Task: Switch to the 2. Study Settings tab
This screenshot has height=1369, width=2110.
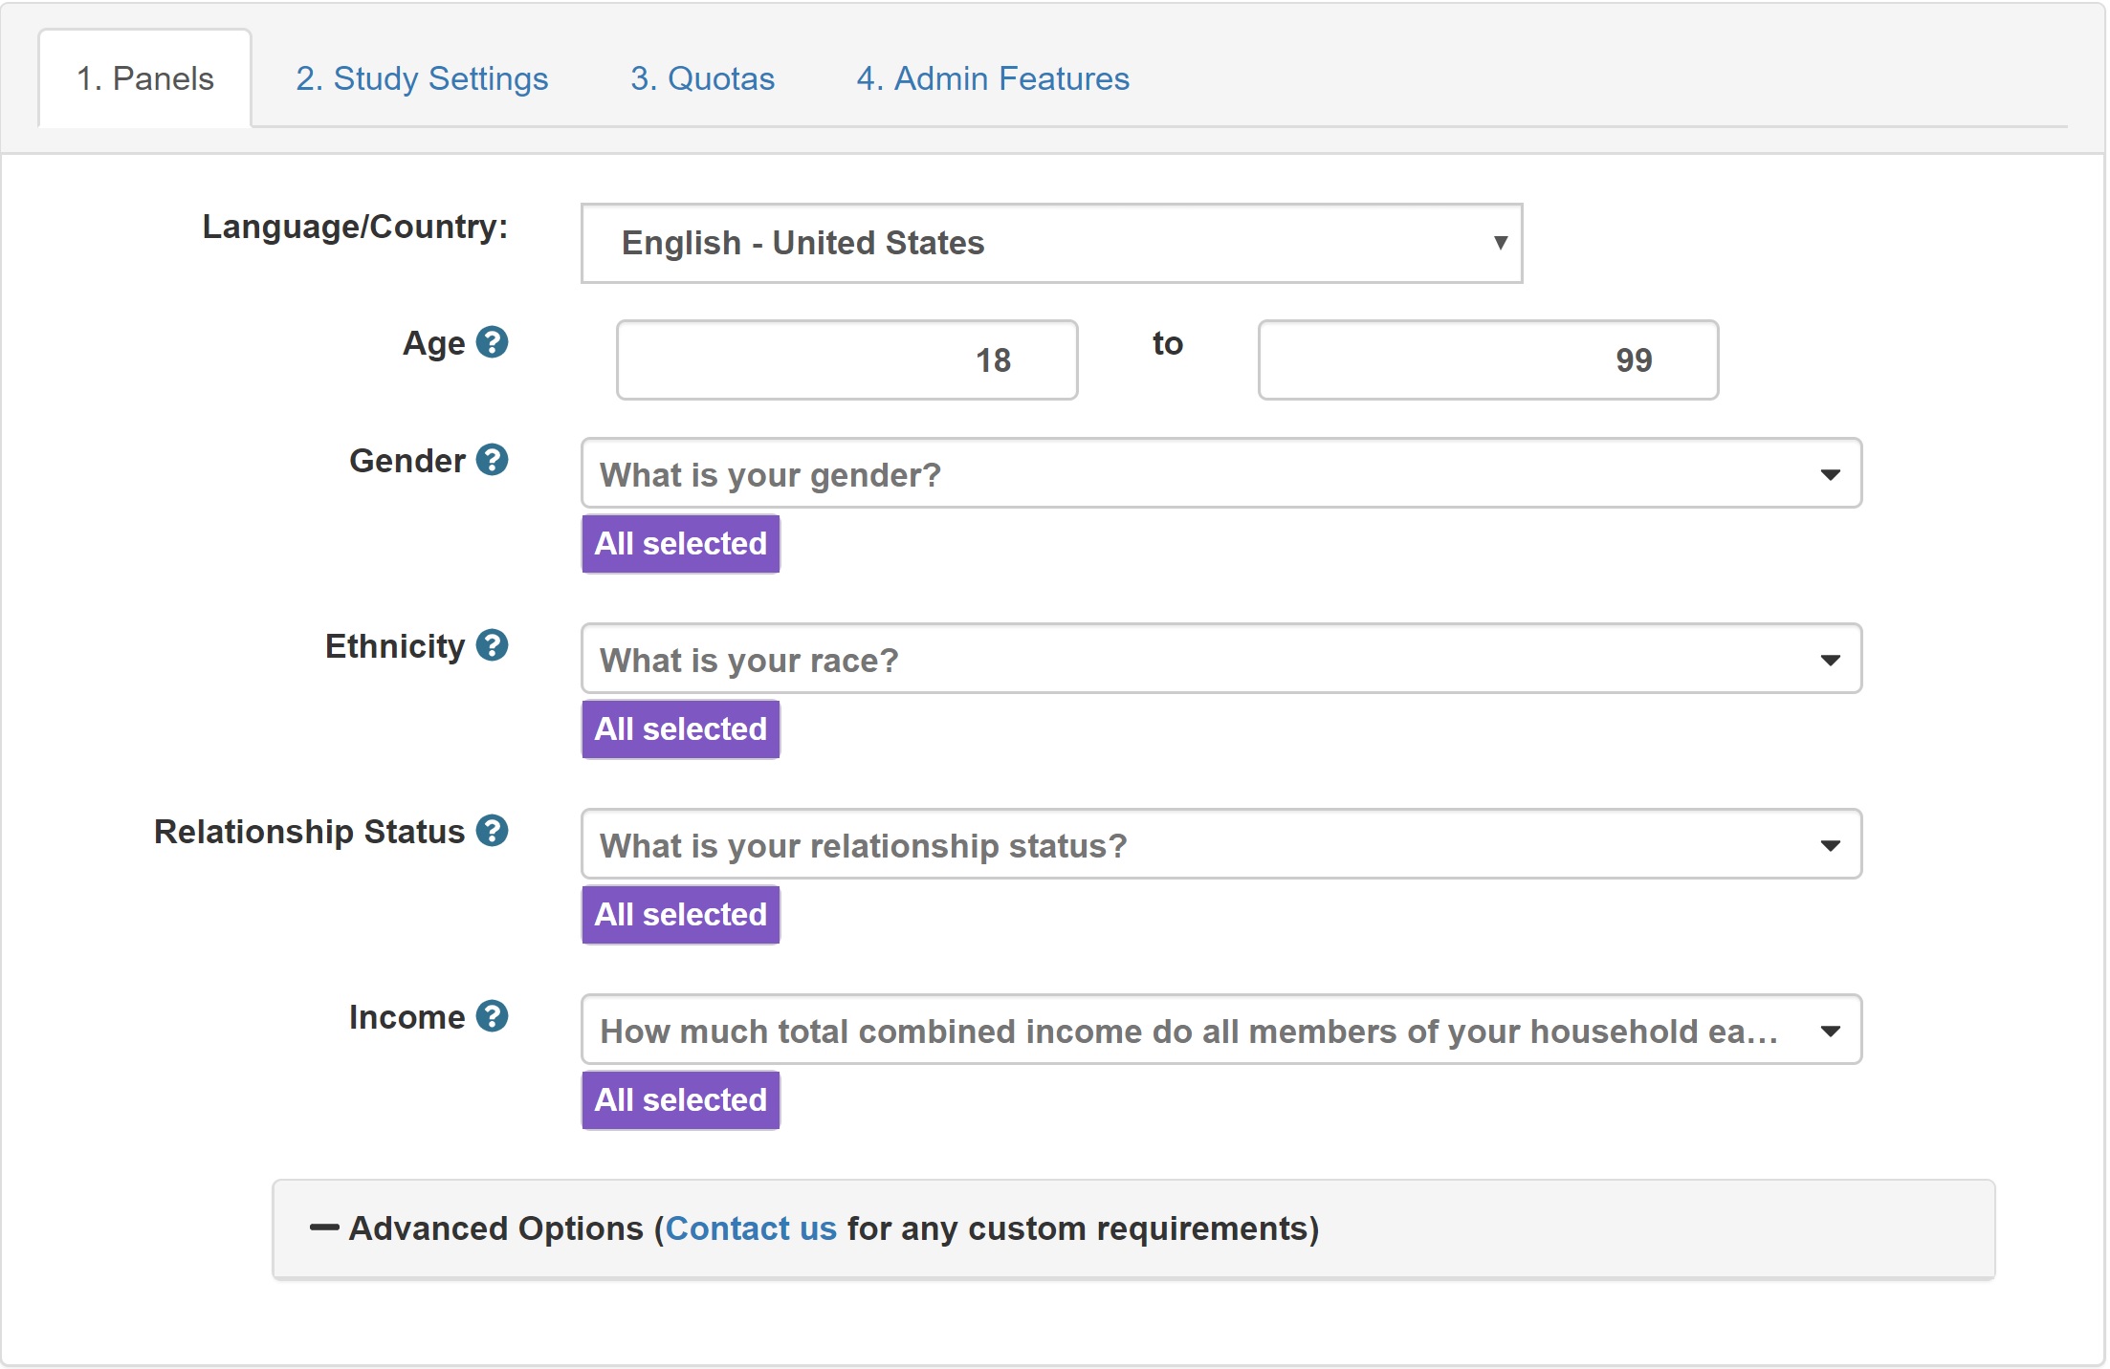Action: pos(422,78)
